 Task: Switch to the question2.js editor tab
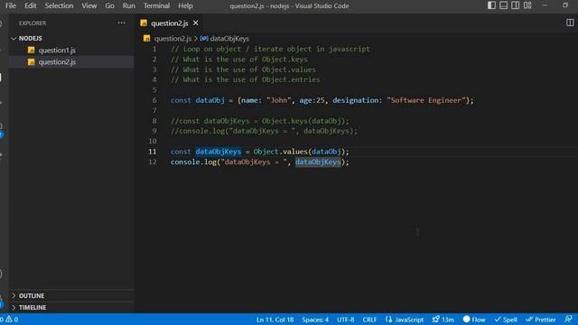[169, 23]
